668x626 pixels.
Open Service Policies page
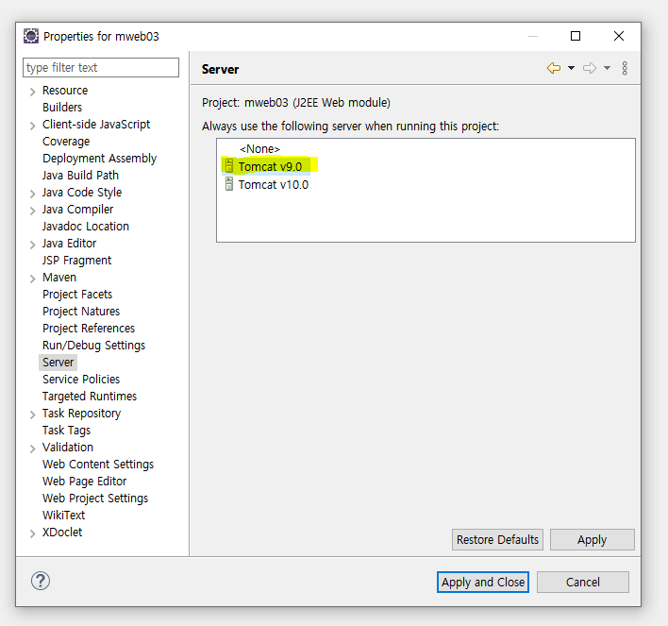81,380
